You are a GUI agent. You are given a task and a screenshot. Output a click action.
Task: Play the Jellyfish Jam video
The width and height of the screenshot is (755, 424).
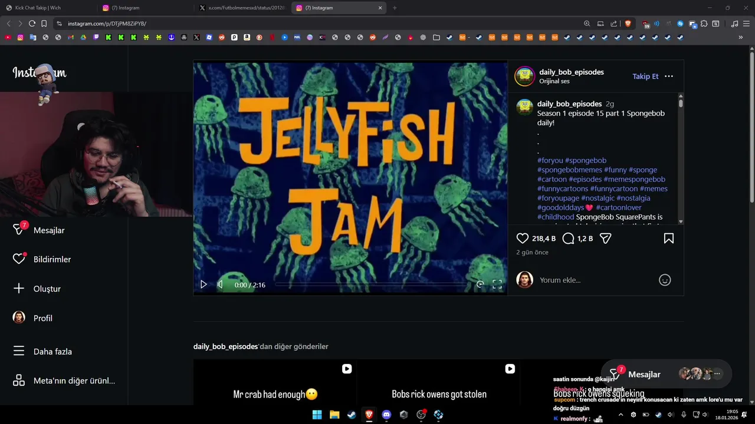coord(203,284)
